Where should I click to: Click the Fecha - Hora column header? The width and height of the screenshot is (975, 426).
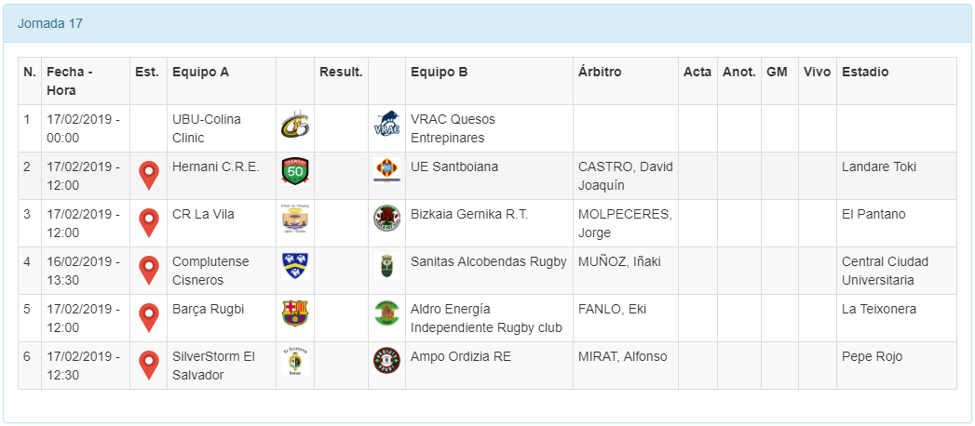(70, 81)
